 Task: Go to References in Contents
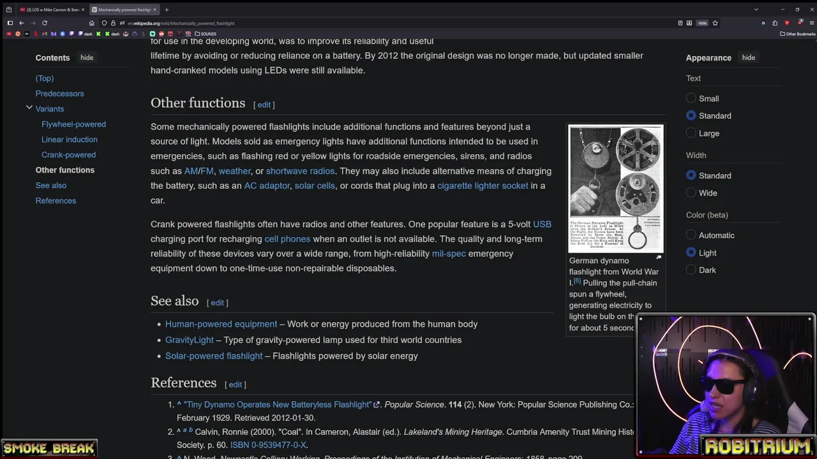point(56,200)
